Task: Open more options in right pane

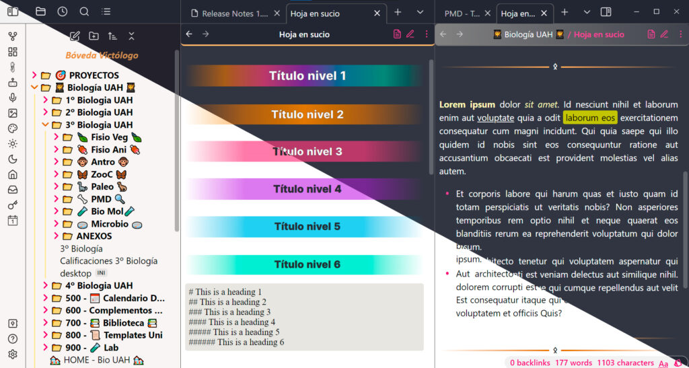Action: click(x=681, y=34)
